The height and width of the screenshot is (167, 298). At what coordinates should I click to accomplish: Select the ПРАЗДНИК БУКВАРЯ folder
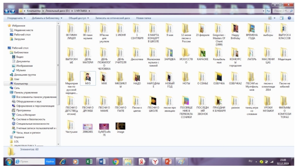(x=219, y=104)
